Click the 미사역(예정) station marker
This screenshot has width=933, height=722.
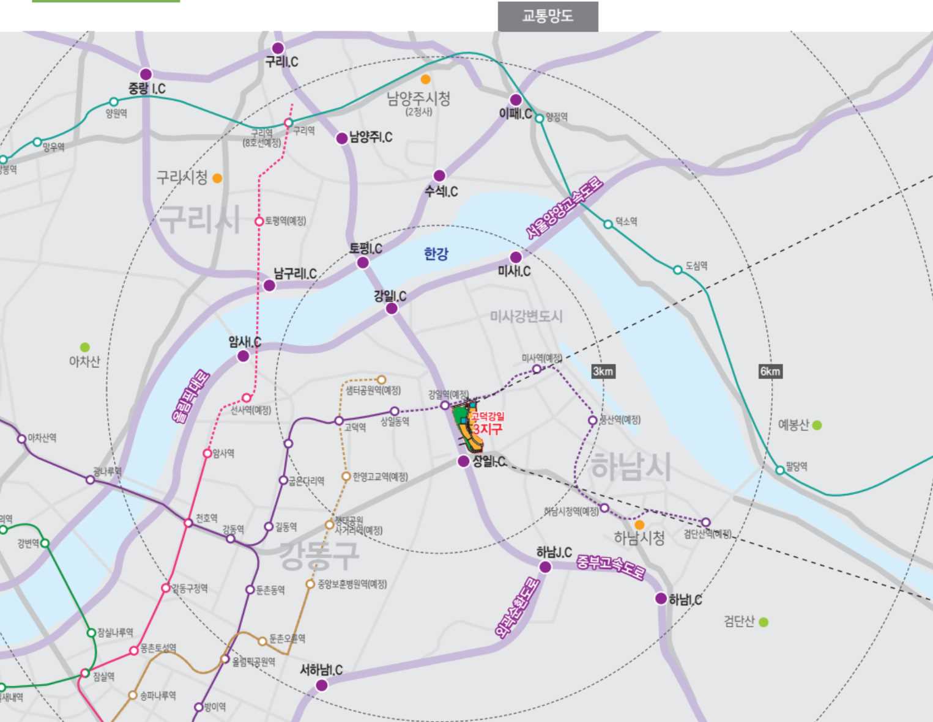coord(537,369)
